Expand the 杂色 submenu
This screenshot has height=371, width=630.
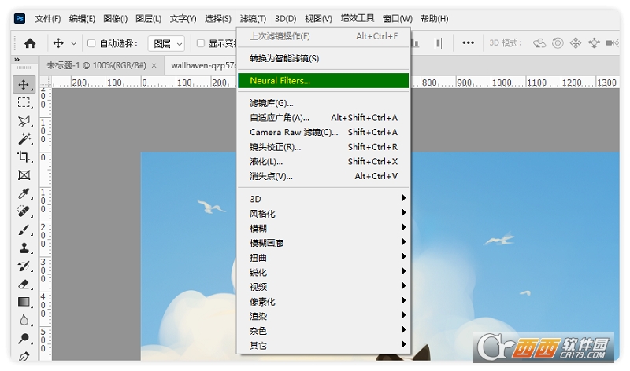coord(324,330)
